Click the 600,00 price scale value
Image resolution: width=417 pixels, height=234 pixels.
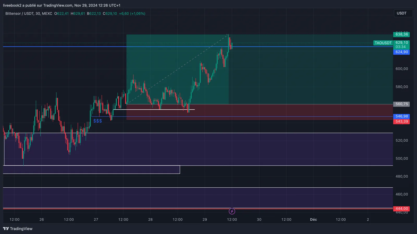pos(402,69)
